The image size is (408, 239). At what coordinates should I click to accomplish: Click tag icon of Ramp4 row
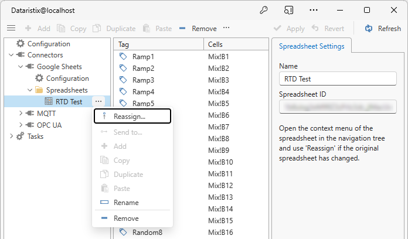coord(123,91)
